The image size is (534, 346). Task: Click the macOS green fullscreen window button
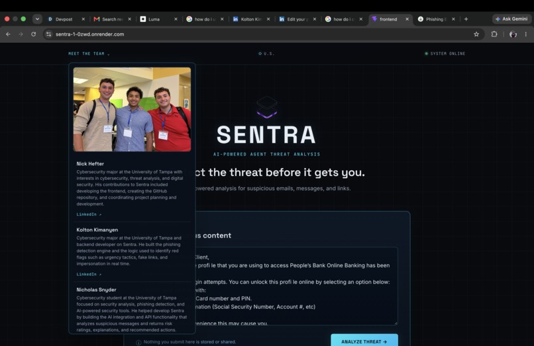pyautogui.click(x=23, y=19)
